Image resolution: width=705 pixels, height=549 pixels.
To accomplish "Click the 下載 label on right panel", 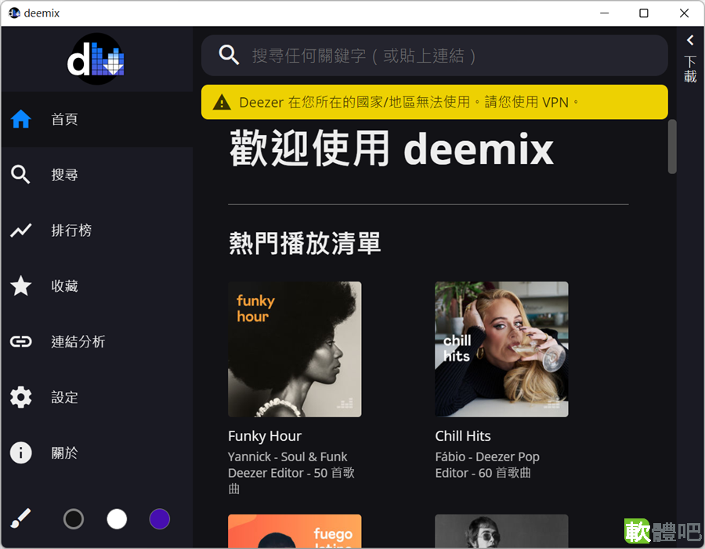I will (x=690, y=69).
